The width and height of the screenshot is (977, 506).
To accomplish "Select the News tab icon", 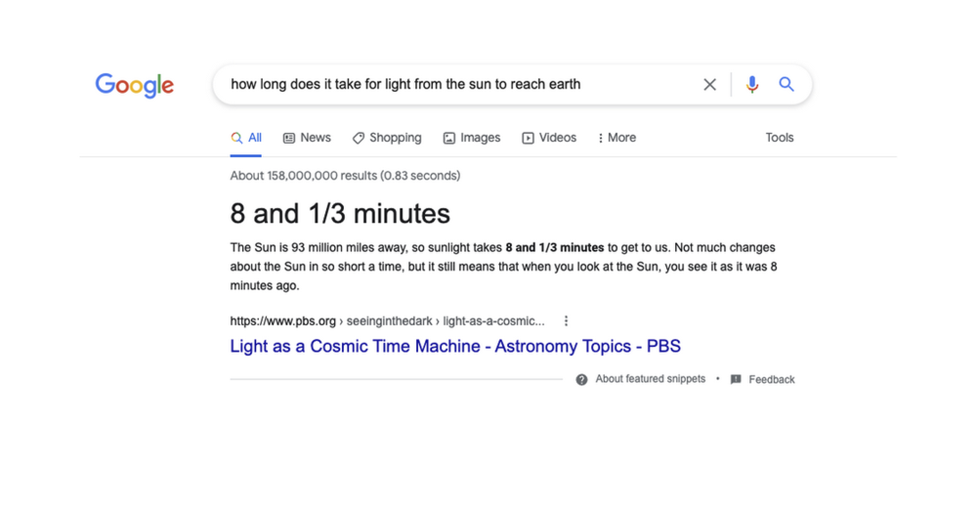I will [x=289, y=137].
